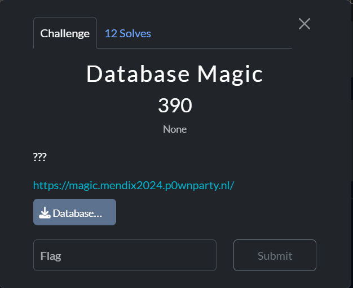The height and width of the screenshot is (288, 353).
Task: Select the Database Magic challenge title
Action: tap(175, 74)
